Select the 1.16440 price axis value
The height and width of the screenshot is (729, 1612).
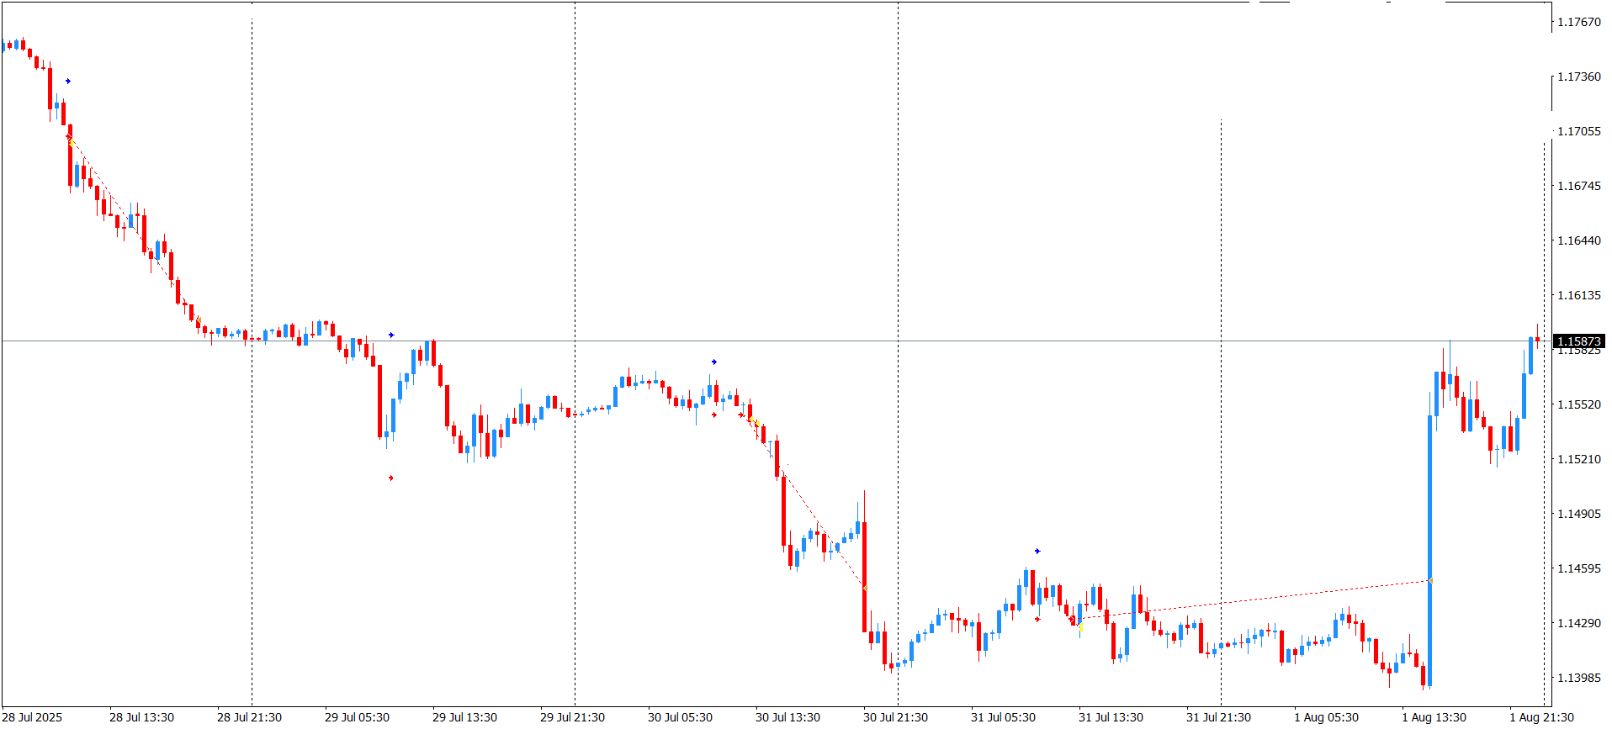(1579, 240)
